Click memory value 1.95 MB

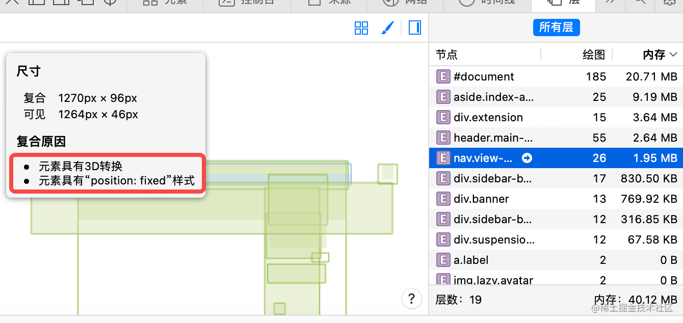pyautogui.click(x=654, y=158)
